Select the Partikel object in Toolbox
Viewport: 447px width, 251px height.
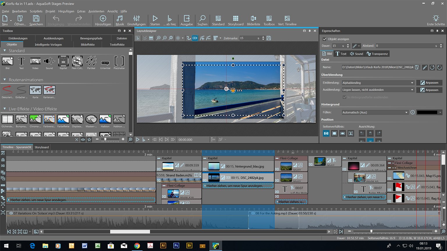[91, 61]
